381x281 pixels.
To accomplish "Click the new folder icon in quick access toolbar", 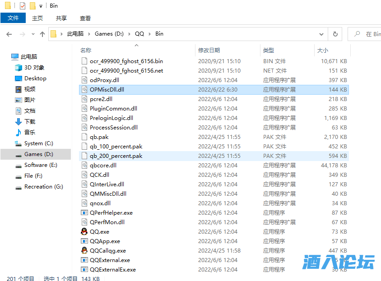I will point(33,5).
